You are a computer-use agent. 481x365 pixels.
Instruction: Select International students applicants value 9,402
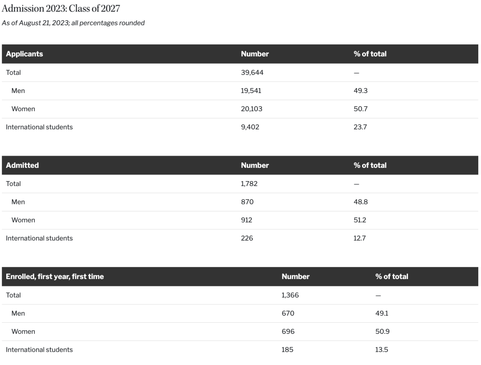[250, 127]
